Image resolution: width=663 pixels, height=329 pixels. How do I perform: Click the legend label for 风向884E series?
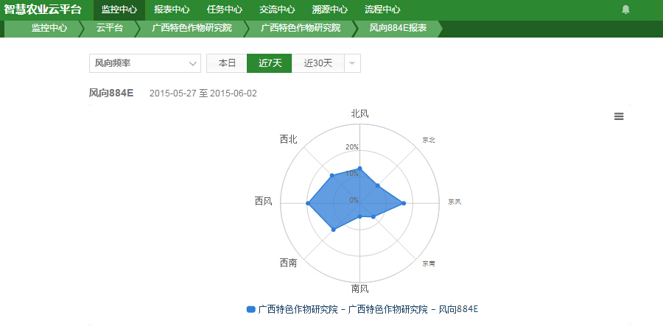pos(368,309)
